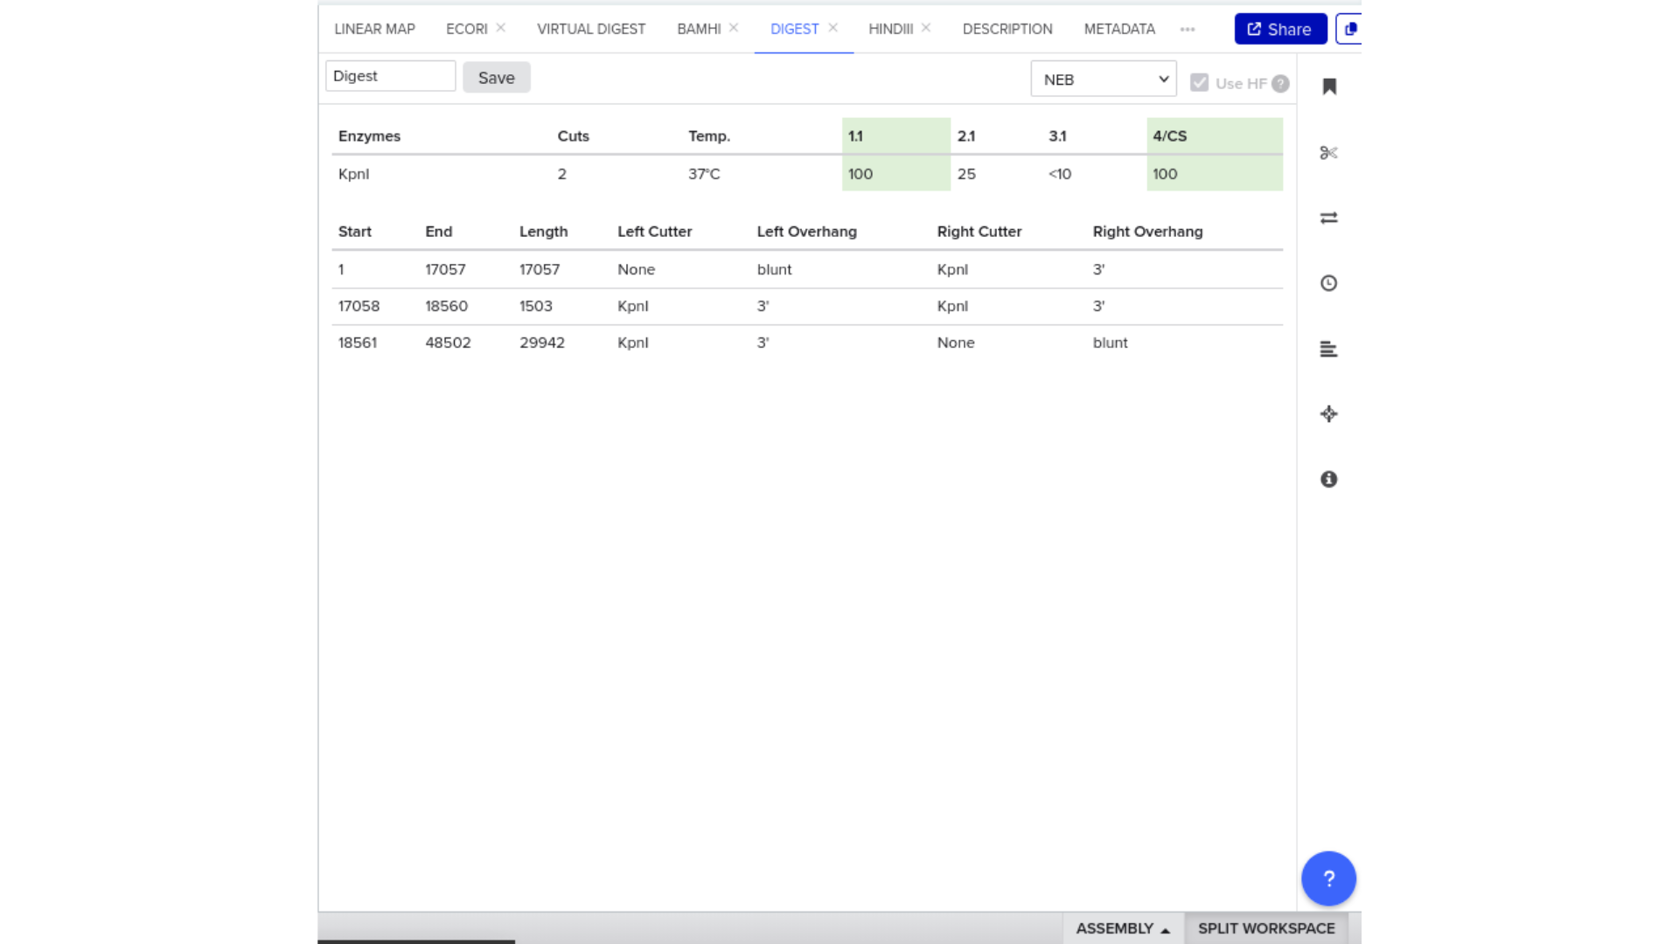This screenshot has height=944, width=1679.
Task: Open the scissors digest tool icon
Action: [1328, 153]
